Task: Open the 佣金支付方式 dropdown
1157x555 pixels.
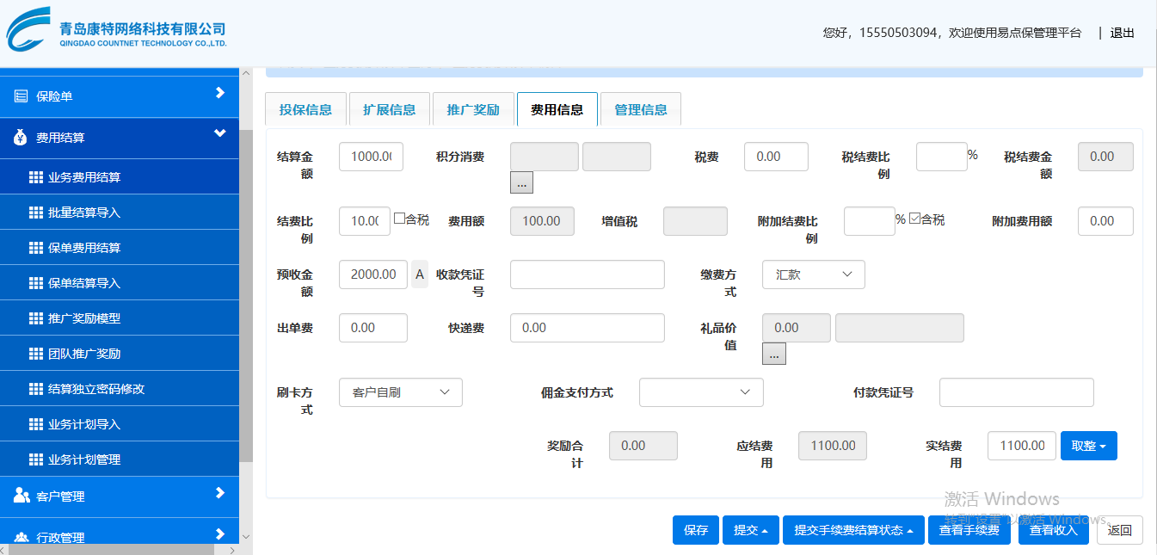Action: 701,392
